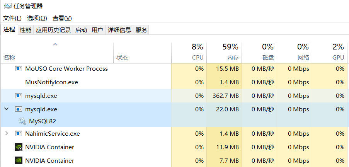Click the 8% total CPU usage value
This screenshot has height=167, width=349.
click(197, 47)
